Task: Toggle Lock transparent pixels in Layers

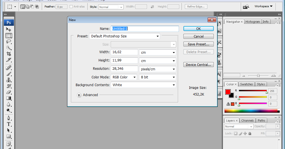Action: tap(235, 133)
